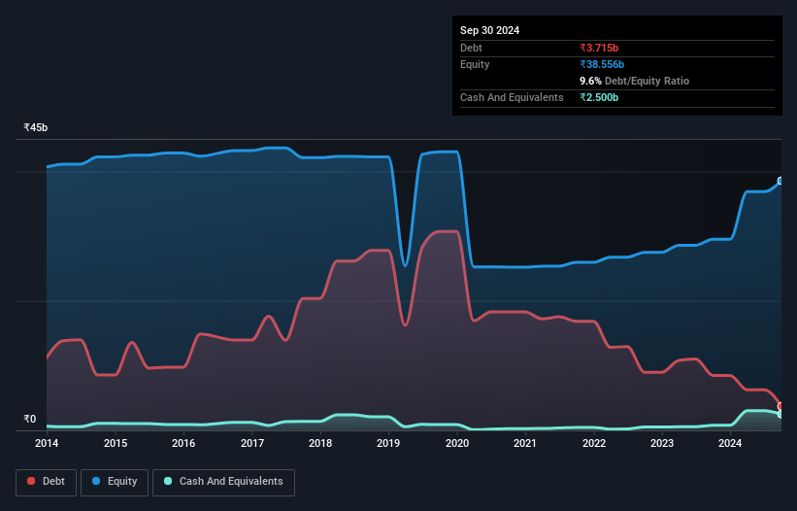
Task: Click the ₹3.715b debt value
Action: pyautogui.click(x=599, y=48)
